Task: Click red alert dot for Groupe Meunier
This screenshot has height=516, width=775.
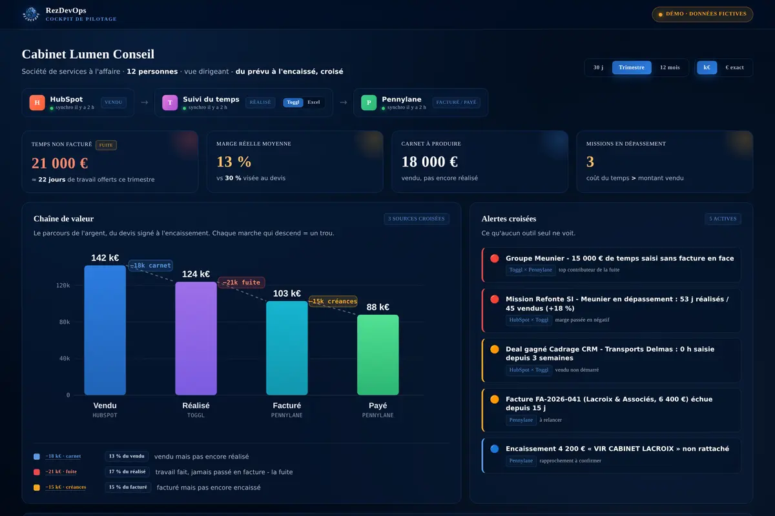Action: click(495, 259)
